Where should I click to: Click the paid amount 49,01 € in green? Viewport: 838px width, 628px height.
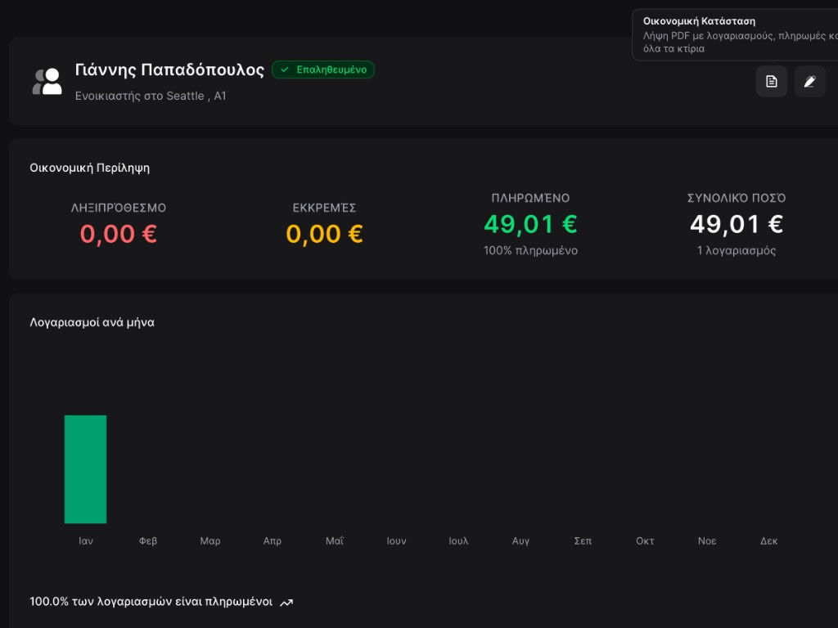coord(530,224)
